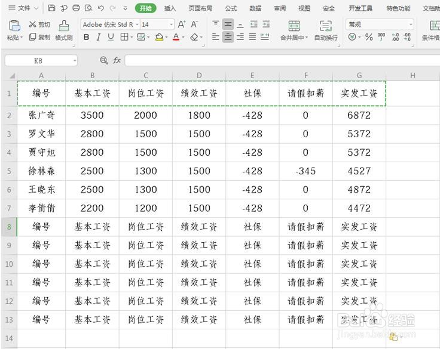Toggle Italic formatting
Viewport: 440px width, 349px height.
[x=99, y=37]
